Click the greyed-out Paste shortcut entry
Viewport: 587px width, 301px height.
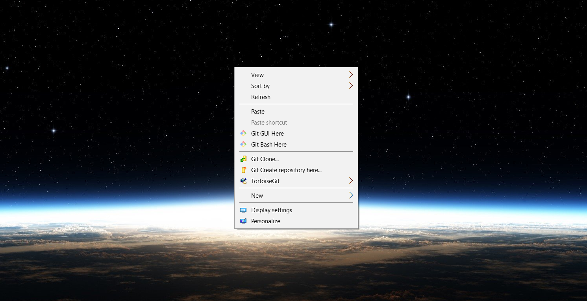point(269,123)
